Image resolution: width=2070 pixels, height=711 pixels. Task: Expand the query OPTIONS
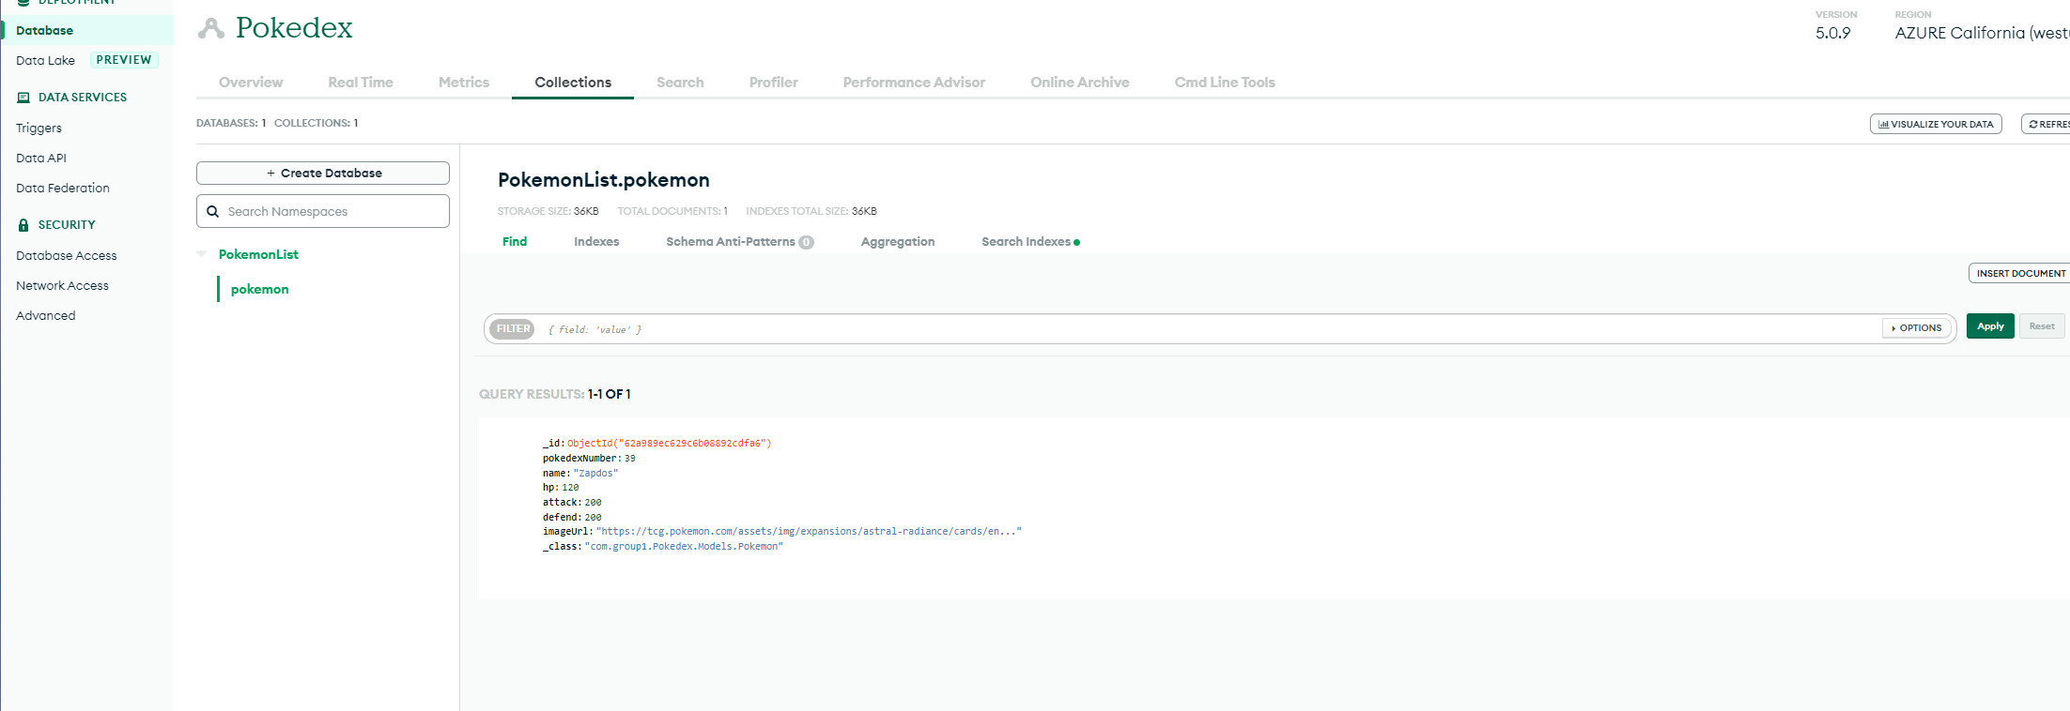click(1916, 328)
